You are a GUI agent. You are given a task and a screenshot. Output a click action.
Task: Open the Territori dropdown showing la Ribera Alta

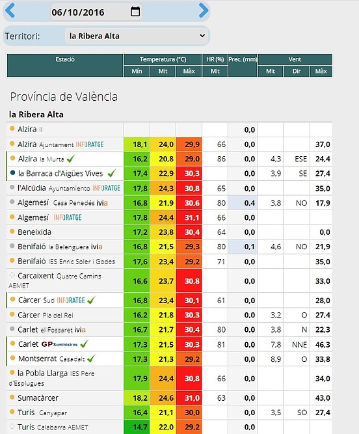pyautogui.click(x=137, y=36)
